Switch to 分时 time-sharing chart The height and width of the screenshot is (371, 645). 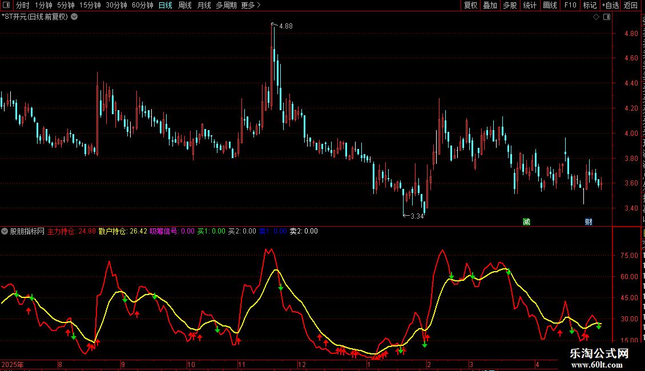tap(23, 5)
